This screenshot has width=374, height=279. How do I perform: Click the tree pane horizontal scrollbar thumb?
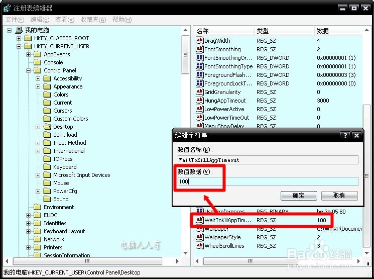(x=87, y=261)
